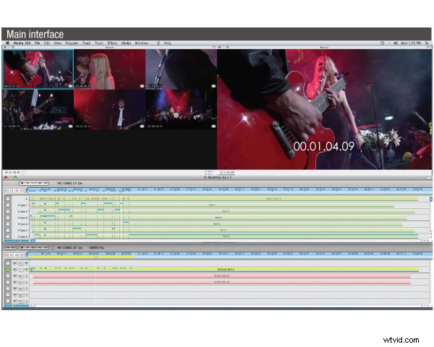Click MultiClip timeline transport controls
Viewport: 434px width, 347px height.
pyautogui.click(x=33, y=183)
